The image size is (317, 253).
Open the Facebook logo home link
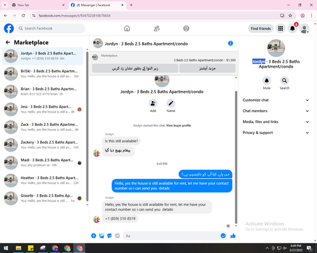[x=9, y=28]
